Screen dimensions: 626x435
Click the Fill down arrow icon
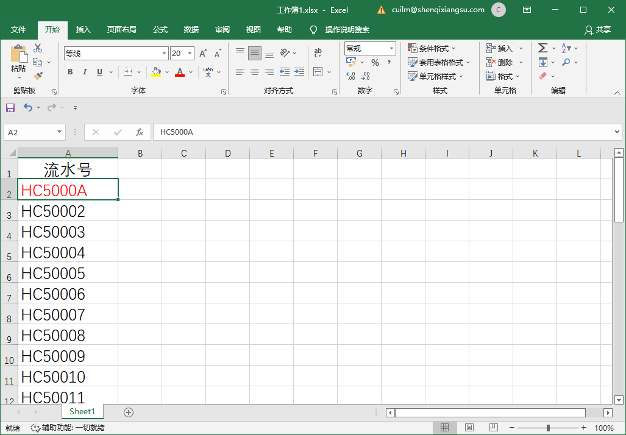(x=543, y=62)
